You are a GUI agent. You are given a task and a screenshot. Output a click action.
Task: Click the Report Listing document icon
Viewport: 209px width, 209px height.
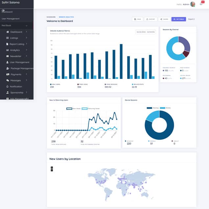click(7, 44)
